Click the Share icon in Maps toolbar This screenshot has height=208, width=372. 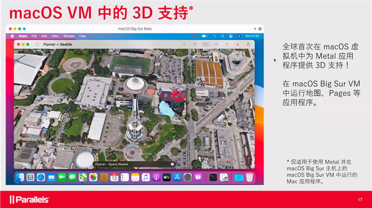click(248, 44)
